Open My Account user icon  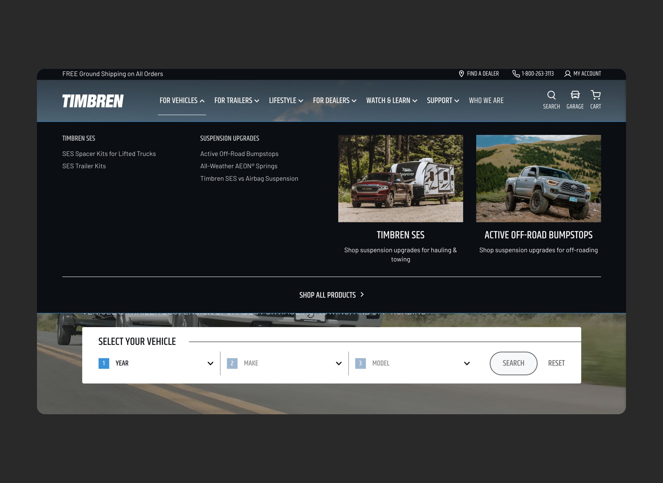tap(567, 74)
